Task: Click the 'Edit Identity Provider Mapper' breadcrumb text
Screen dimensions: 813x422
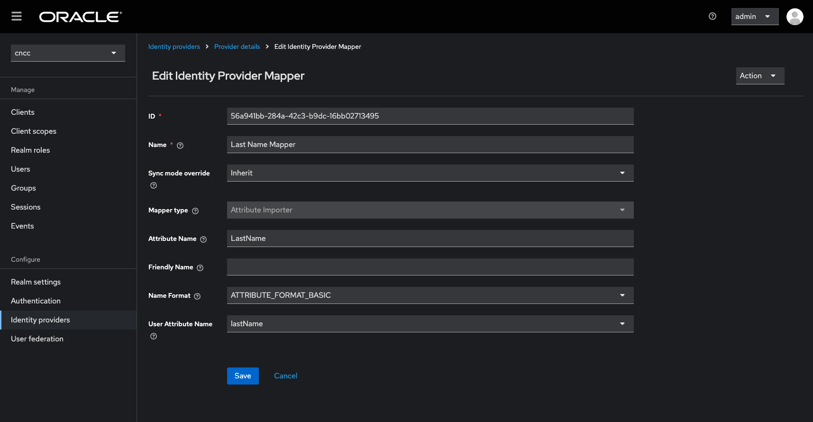Action: click(318, 46)
